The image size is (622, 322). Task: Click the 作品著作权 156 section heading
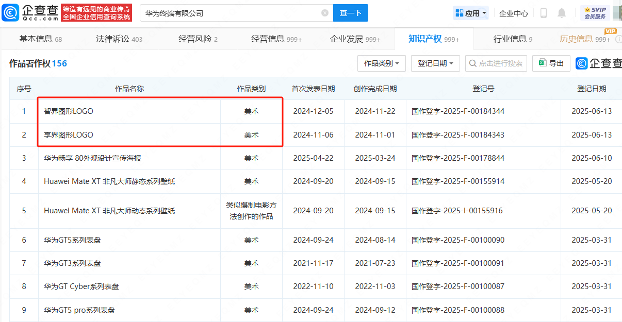click(x=38, y=63)
